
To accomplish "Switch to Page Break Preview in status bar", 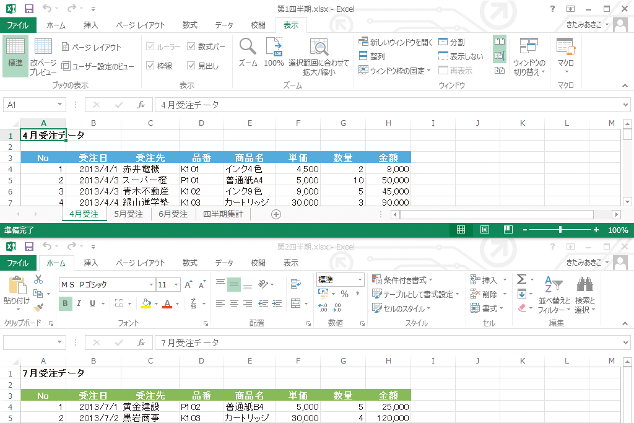I will tap(508, 230).
